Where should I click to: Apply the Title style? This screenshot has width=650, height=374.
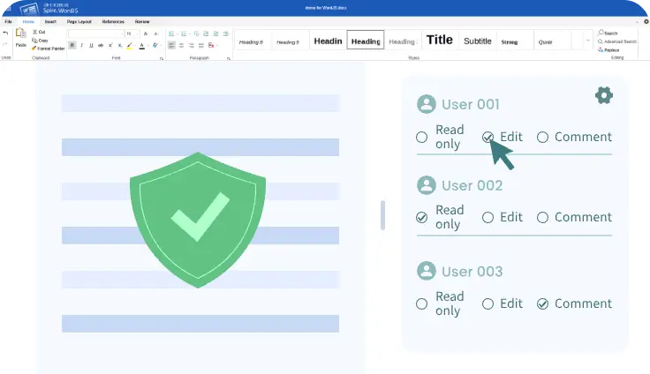tap(439, 40)
